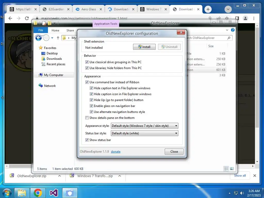Viewport: 264px width, 198px height.
Task: Click Chrome page vertical scrollbar
Action: pyautogui.click(x=257, y=77)
